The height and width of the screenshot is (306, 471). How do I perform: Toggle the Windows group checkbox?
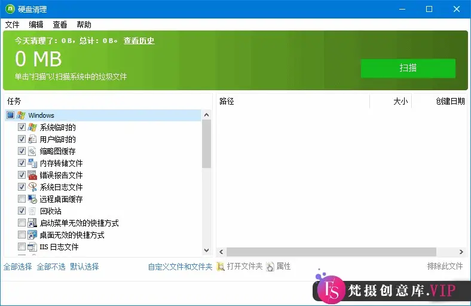pos(11,115)
